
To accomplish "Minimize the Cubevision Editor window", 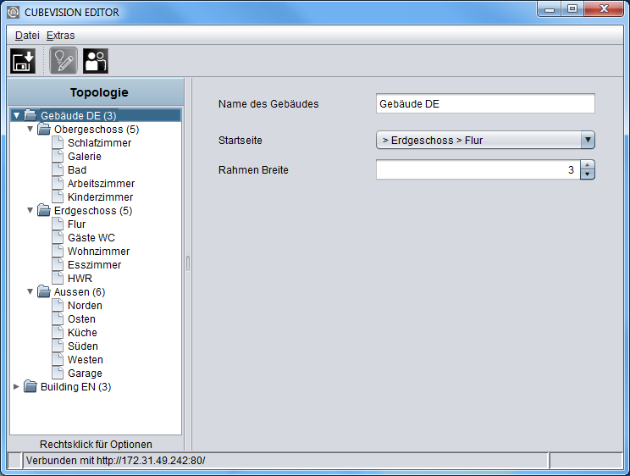I will point(550,8).
